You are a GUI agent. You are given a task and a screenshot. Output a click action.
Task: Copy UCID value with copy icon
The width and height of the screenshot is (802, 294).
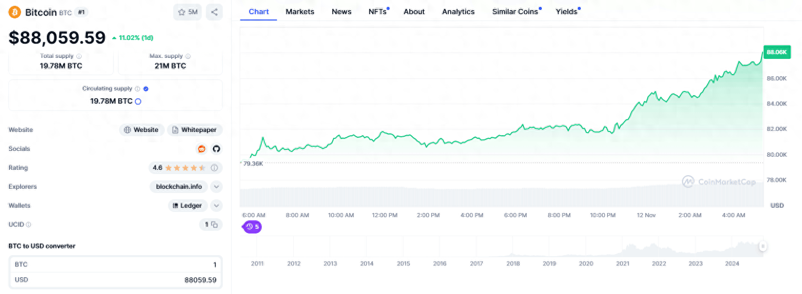click(214, 225)
